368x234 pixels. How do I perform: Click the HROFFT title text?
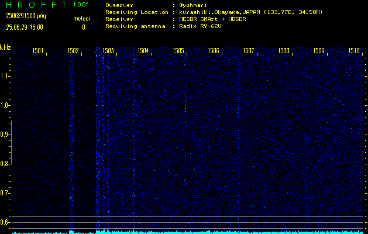click(37, 5)
